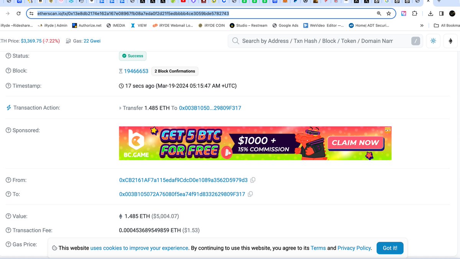Open site information icon in address bar

(31, 13)
